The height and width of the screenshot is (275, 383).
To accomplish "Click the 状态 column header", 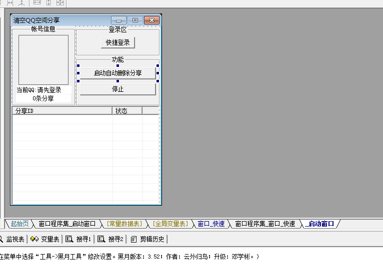I will (x=127, y=111).
